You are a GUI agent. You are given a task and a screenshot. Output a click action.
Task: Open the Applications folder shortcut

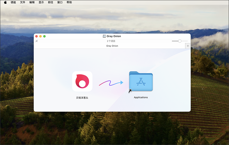[141, 81]
